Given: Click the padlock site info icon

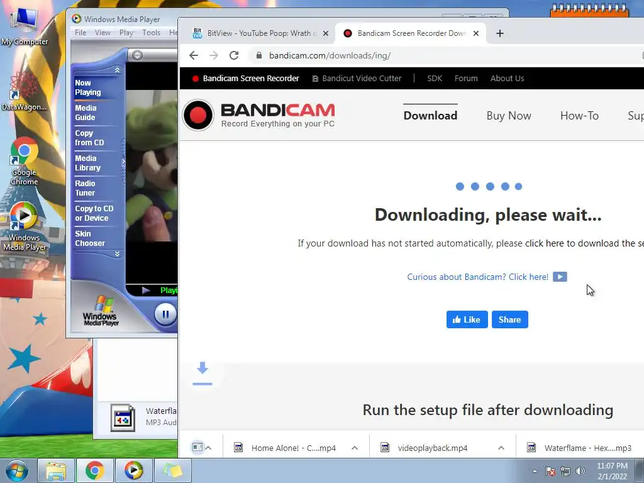Looking at the screenshot, I should point(258,55).
